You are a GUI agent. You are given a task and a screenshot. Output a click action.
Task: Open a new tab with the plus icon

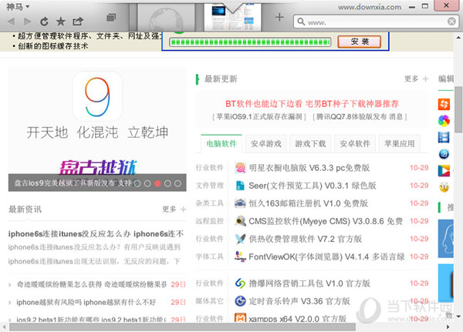(x=279, y=18)
